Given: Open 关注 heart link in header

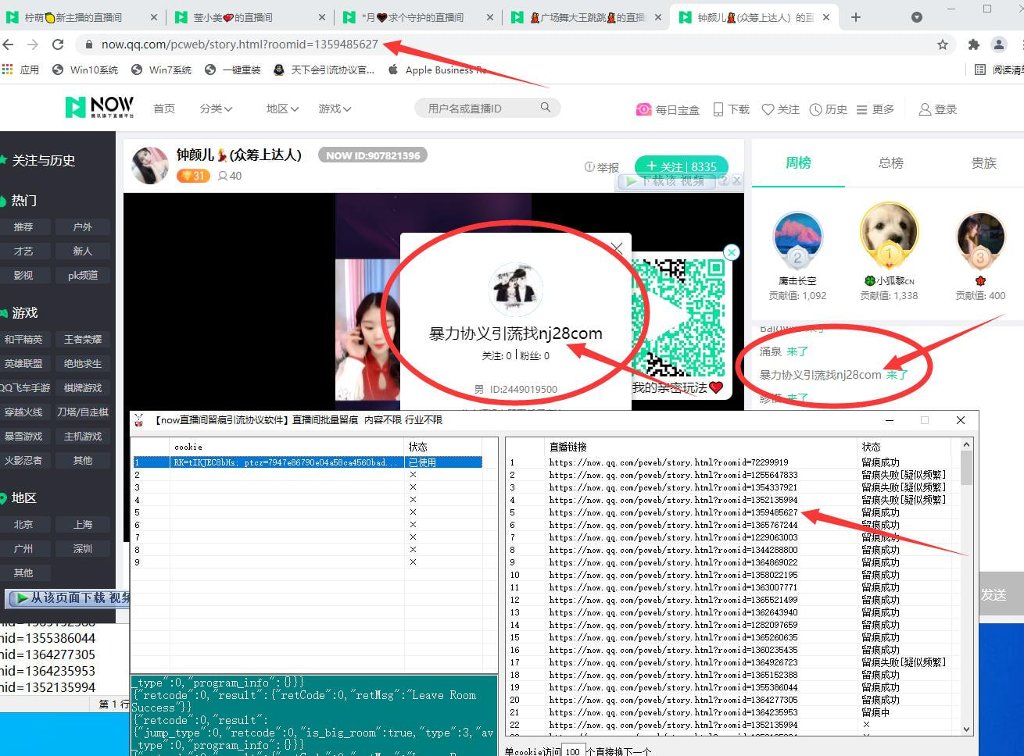Looking at the screenshot, I should tap(781, 109).
